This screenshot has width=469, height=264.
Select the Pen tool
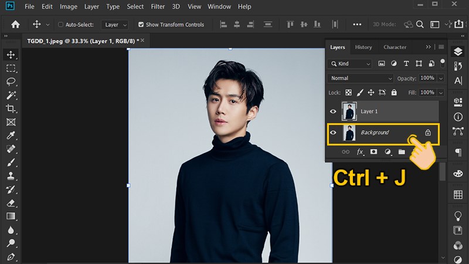coord(11,257)
